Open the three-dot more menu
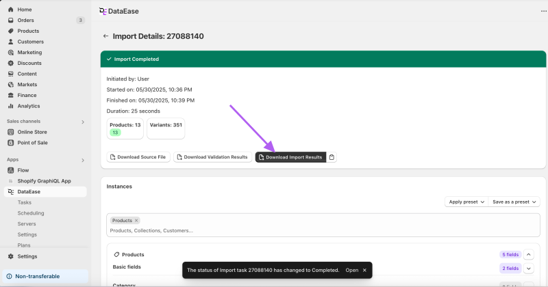 pos(543,11)
